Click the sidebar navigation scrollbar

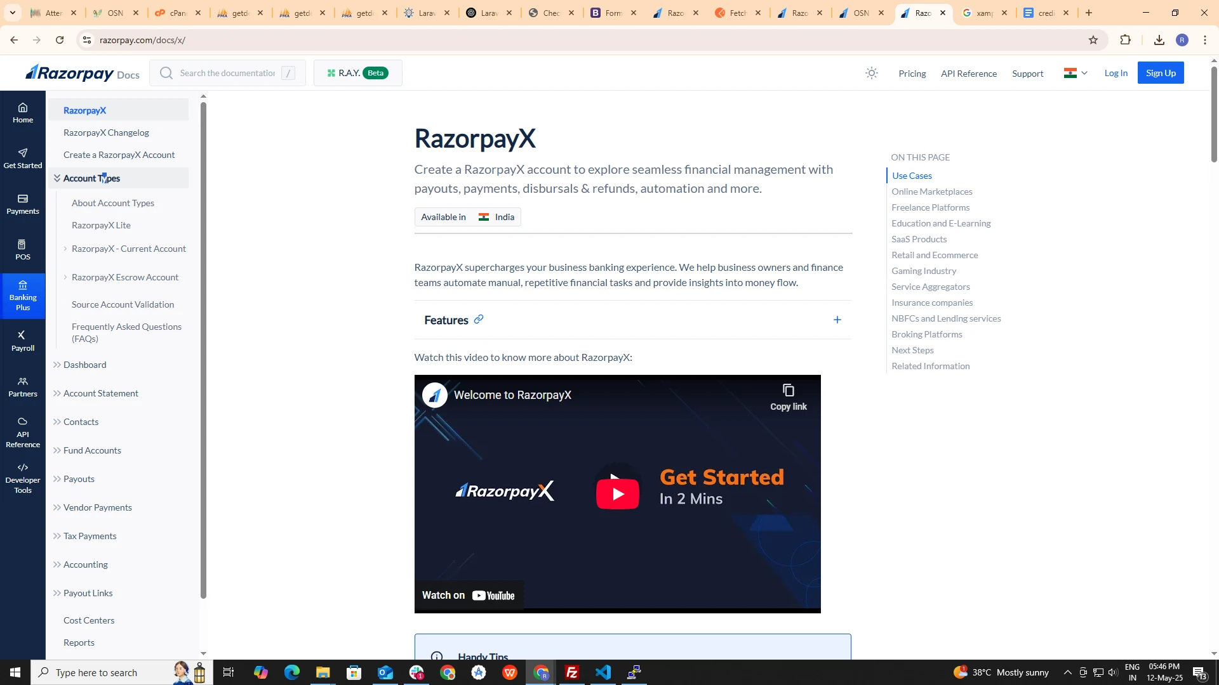(203, 349)
